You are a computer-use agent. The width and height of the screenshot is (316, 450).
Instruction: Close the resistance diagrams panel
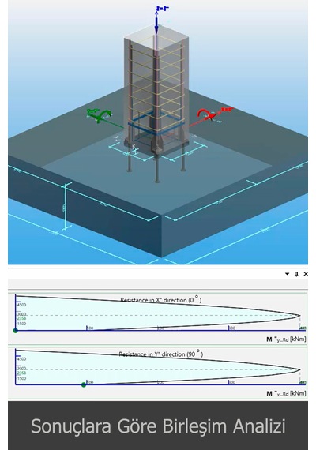pyautogui.click(x=306, y=274)
